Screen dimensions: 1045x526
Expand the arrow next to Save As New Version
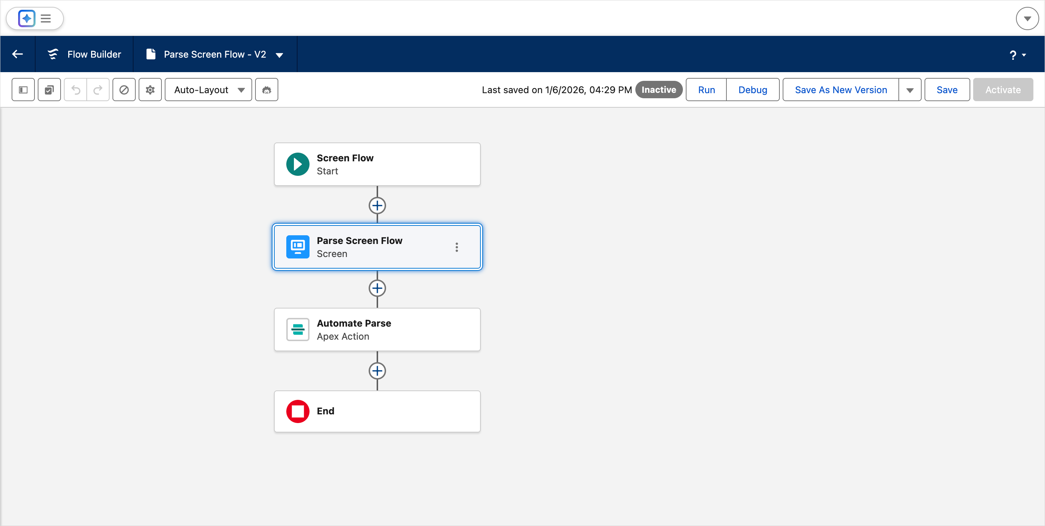[910, 90]
